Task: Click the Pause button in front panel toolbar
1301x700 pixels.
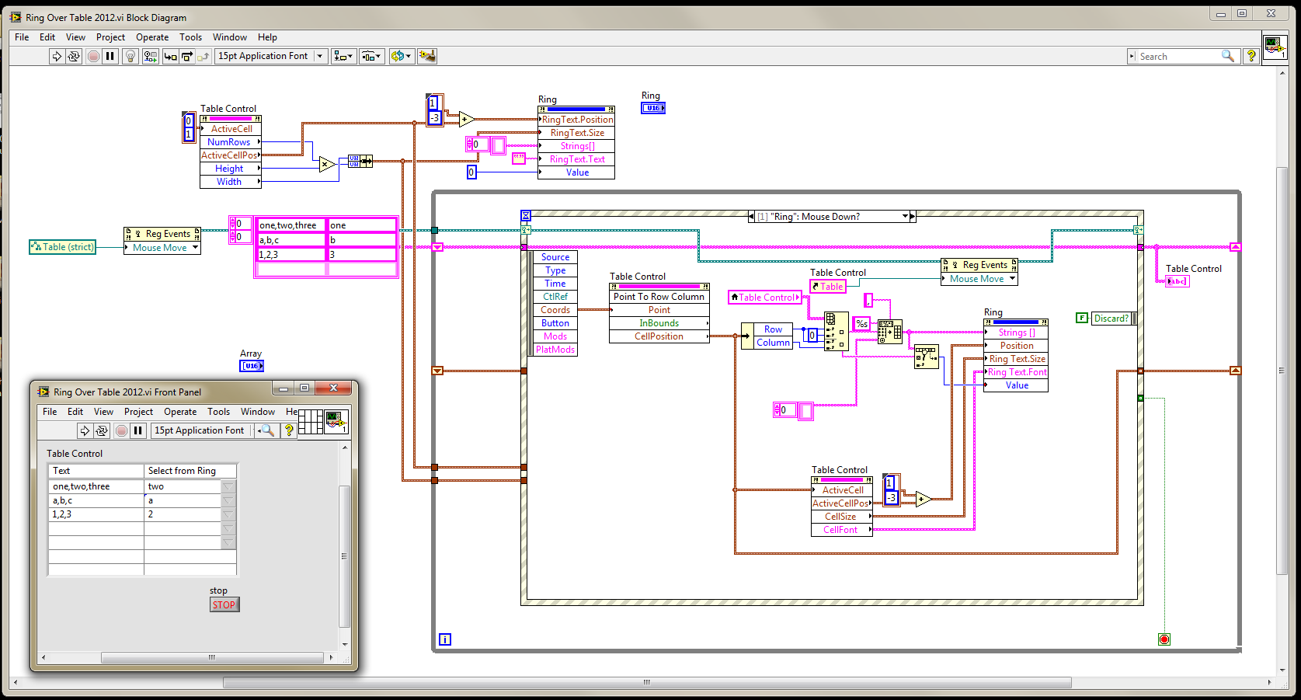Action: point(138,430)
